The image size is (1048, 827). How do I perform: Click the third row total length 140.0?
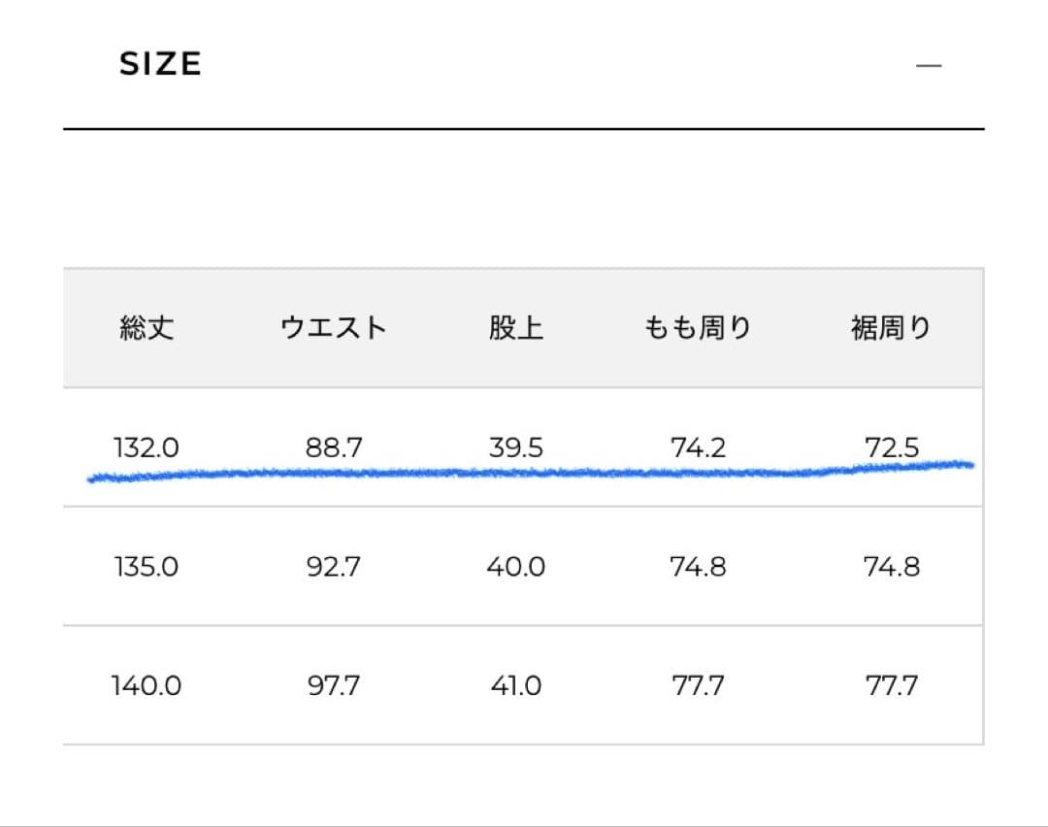coord(145,685)
